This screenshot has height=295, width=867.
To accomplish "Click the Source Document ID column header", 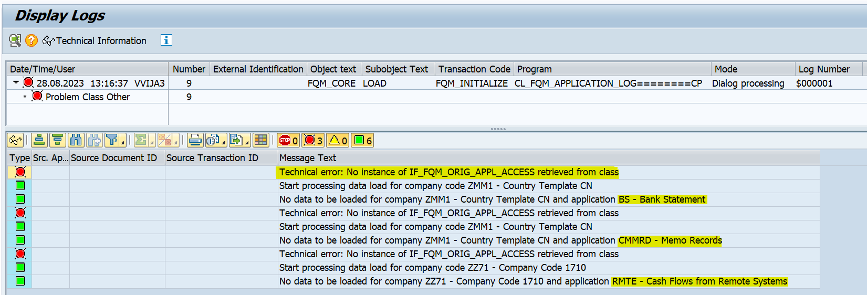I will point(117,158).
